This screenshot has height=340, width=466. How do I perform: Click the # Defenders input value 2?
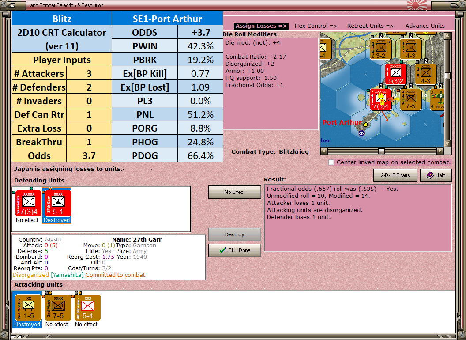(x=89, y=87)
